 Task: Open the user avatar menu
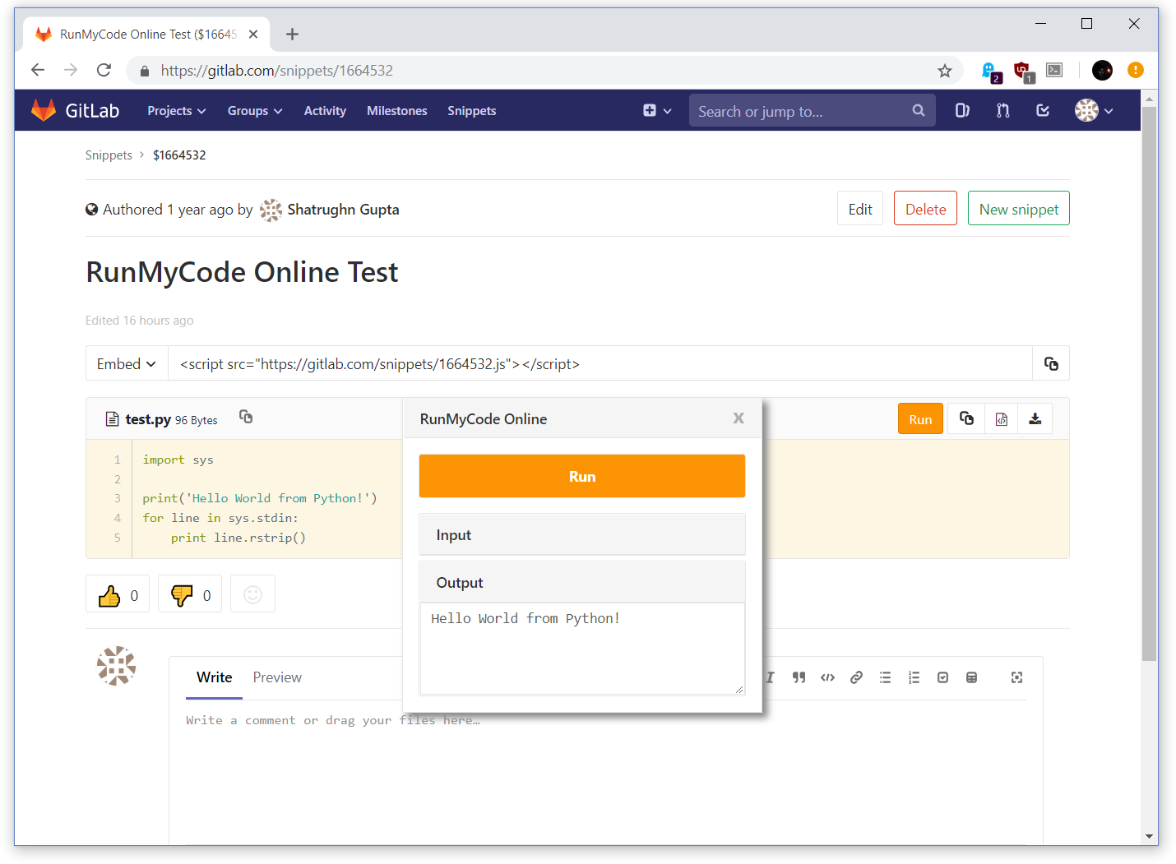(1094, 110)
